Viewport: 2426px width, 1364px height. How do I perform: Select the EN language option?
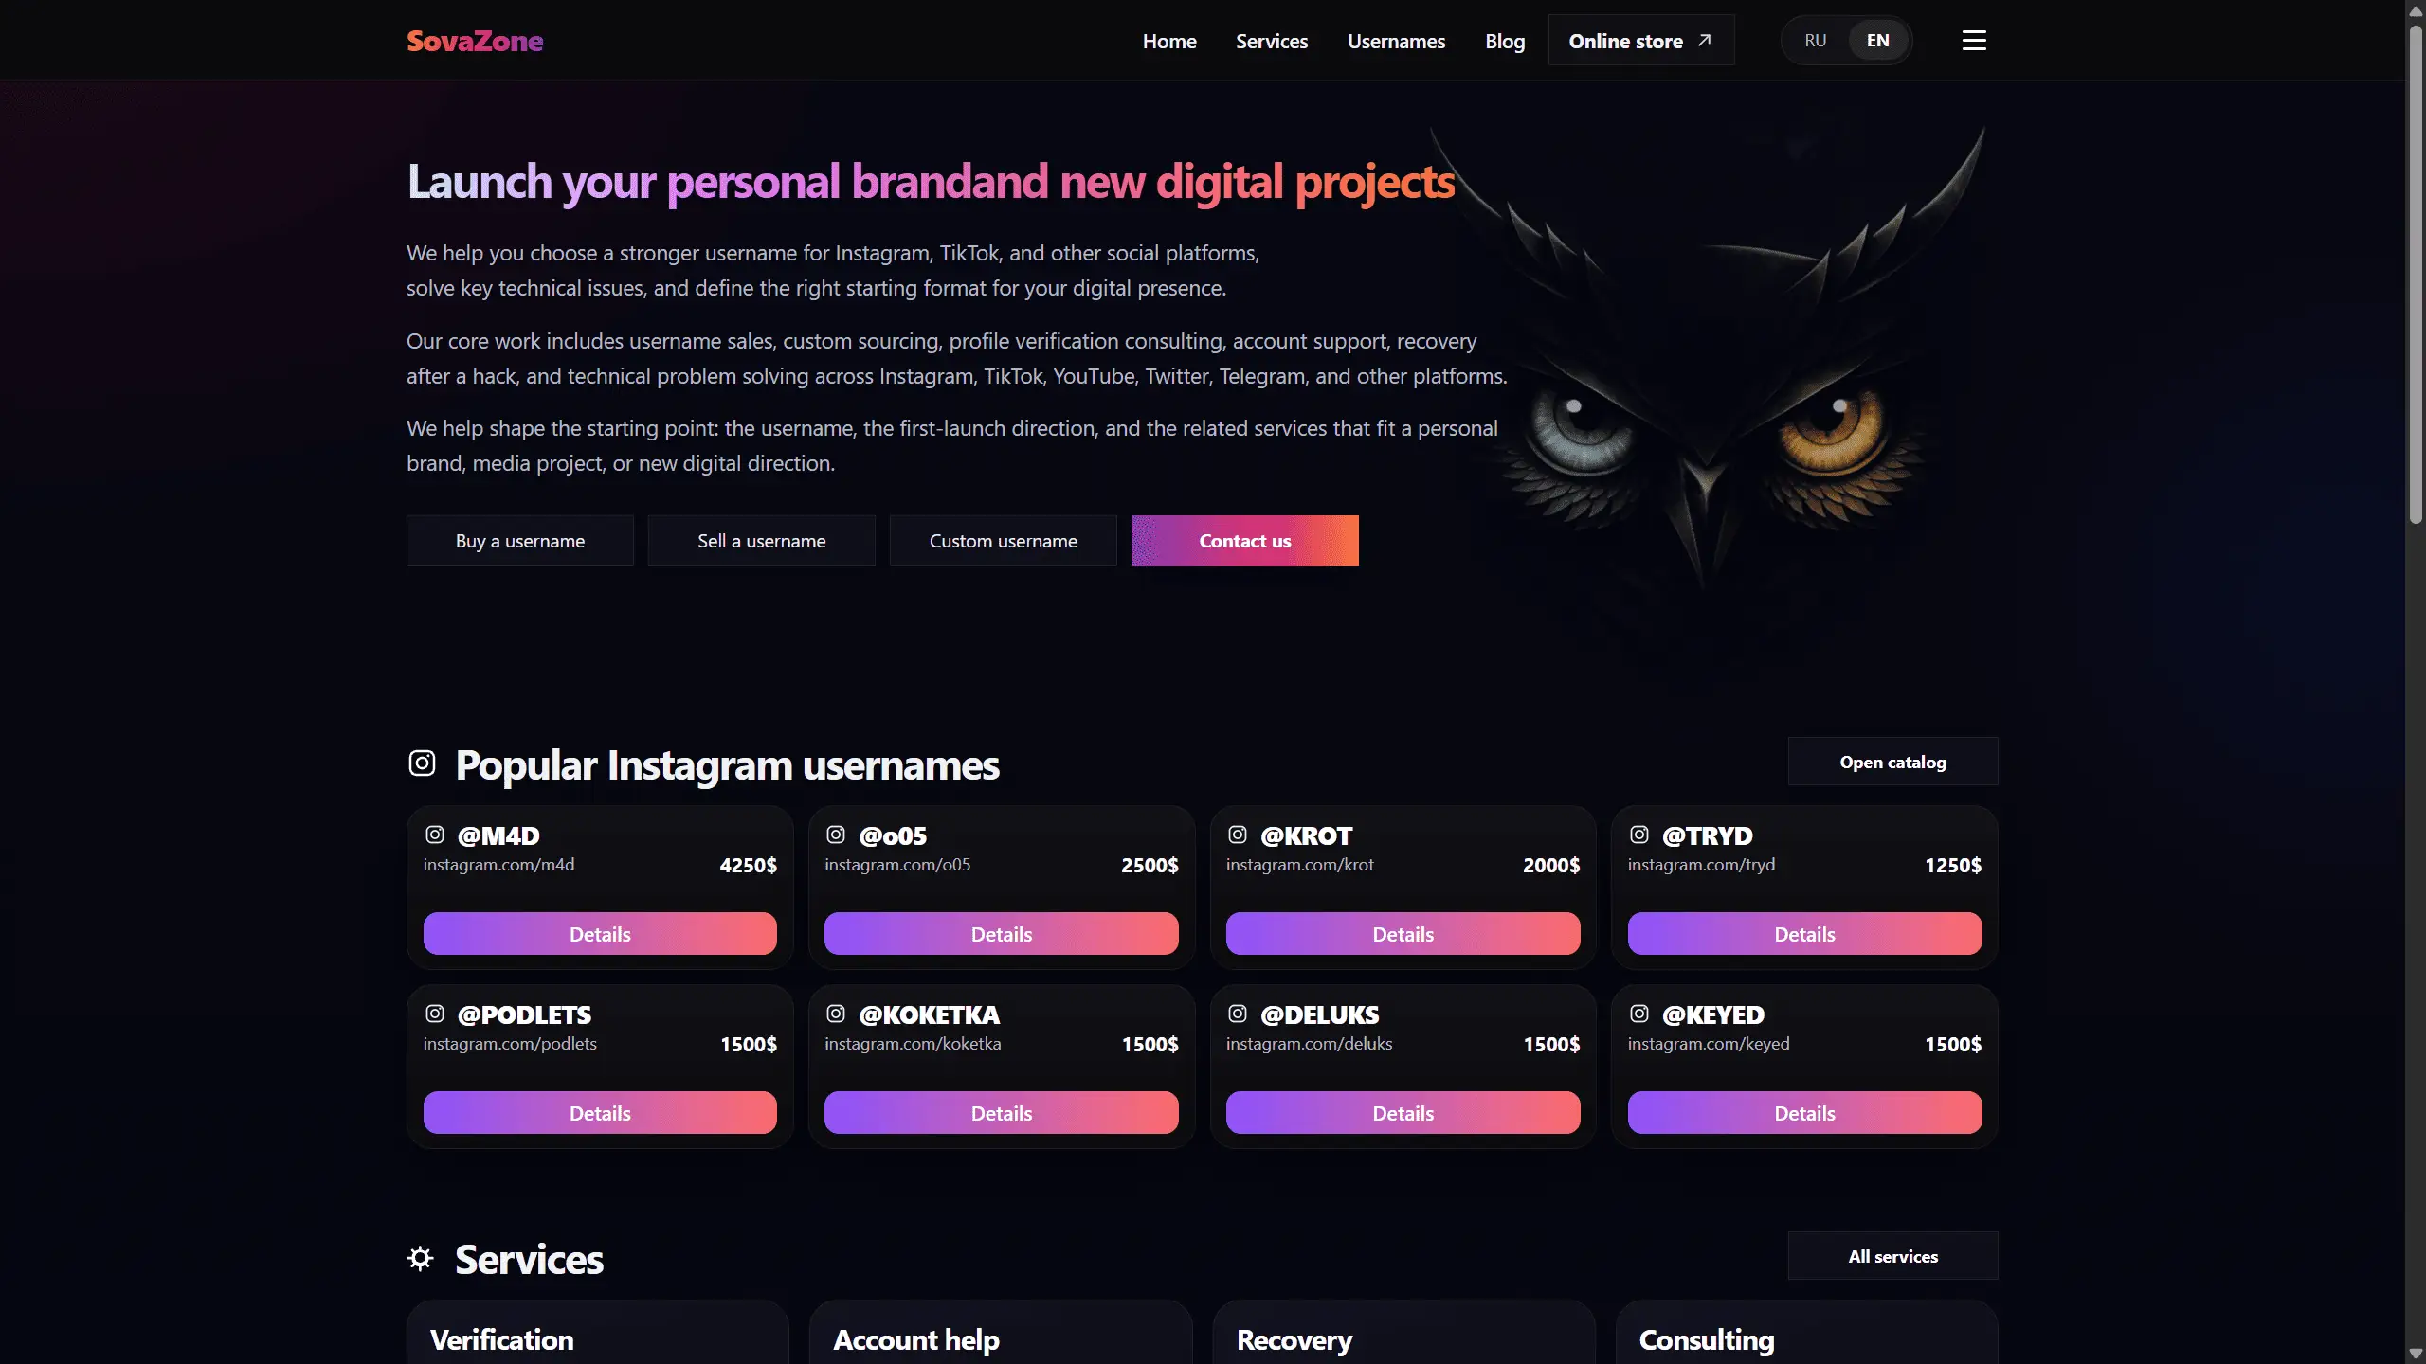(1877, 41)
